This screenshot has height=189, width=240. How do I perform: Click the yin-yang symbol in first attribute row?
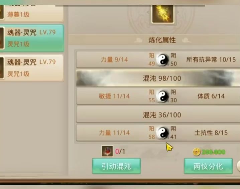[162, 60]
